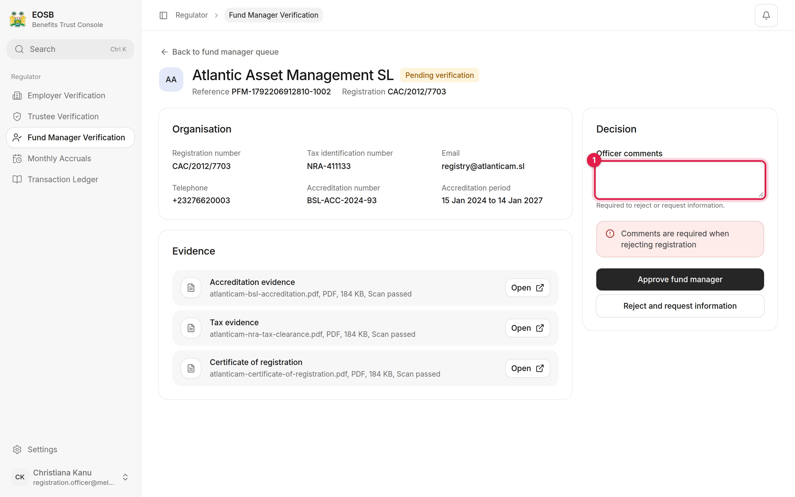This screenshot has width=795, height=497.
Task: Click the Settings gear icon
Action: [17, 449]
